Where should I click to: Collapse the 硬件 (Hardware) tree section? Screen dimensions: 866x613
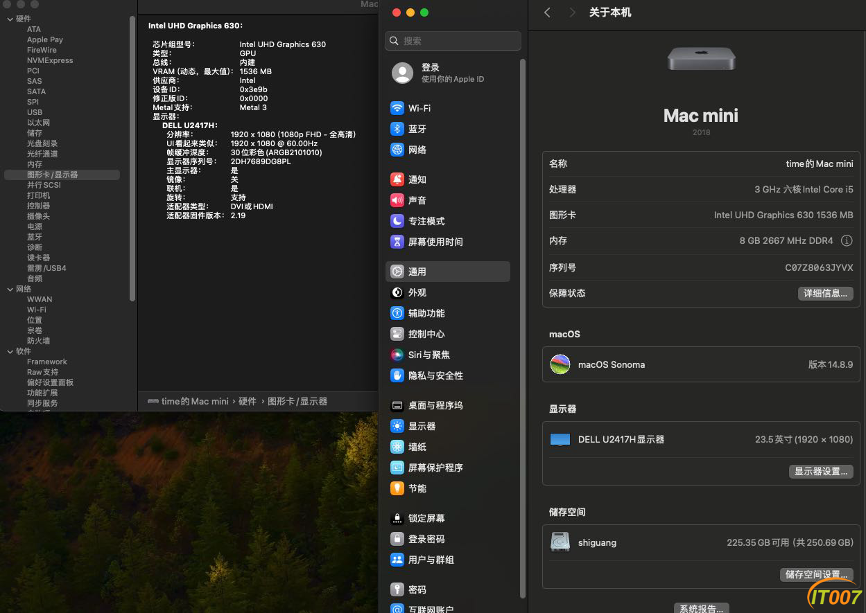(10, 19)
